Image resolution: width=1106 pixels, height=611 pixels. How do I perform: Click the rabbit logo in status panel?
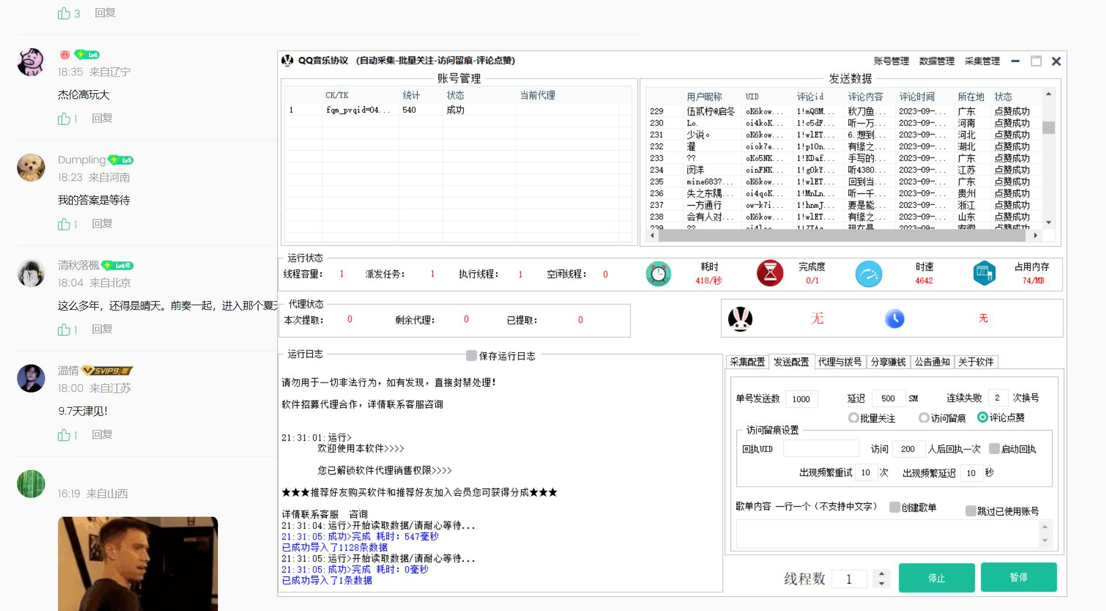740,319
